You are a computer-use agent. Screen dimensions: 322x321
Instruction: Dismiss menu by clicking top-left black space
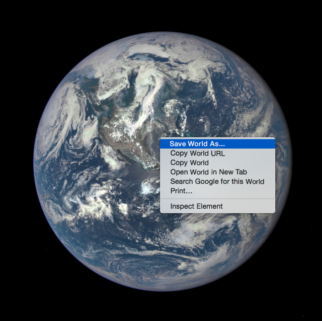20,20
